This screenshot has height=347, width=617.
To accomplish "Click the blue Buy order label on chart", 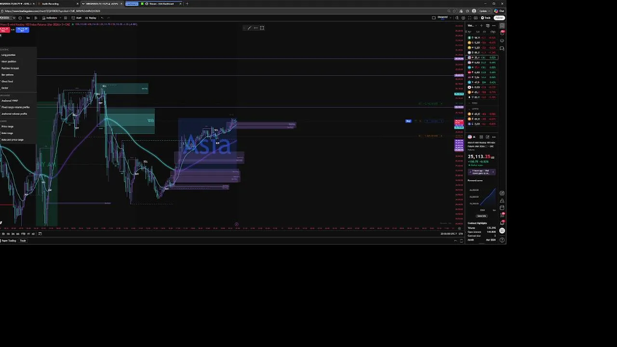I will tap(408, 121).
